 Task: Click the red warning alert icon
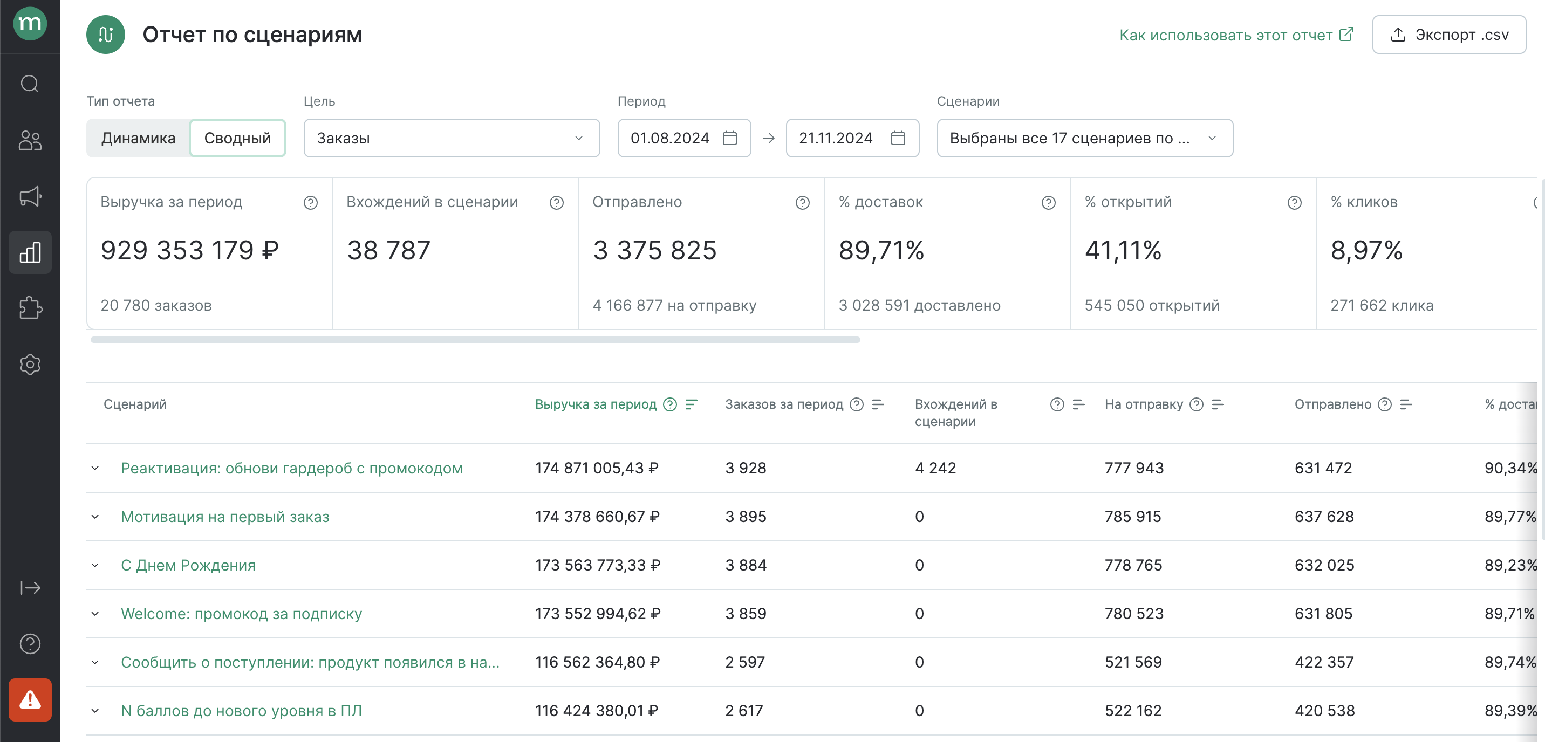pos(30,700)
